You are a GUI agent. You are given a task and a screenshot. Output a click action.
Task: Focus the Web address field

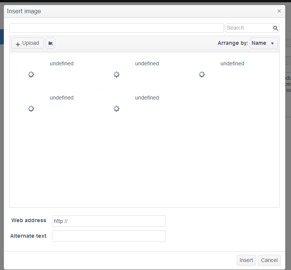pos(109,221)
